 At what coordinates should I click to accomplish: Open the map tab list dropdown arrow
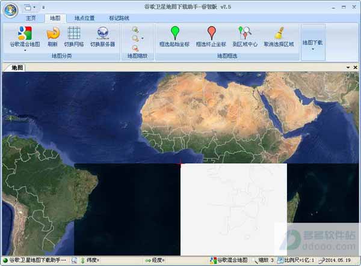pyautogui.click(x=348, y=67)
